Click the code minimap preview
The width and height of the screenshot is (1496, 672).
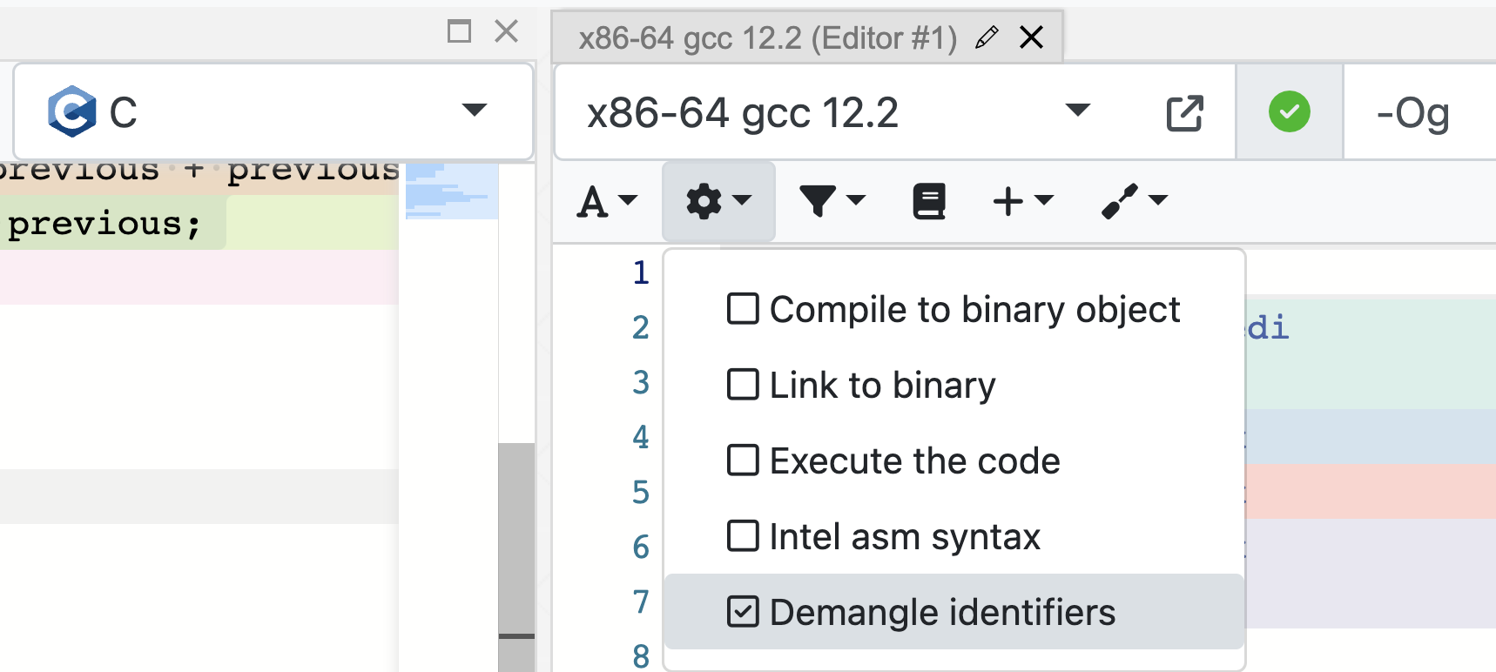[451, 192]
